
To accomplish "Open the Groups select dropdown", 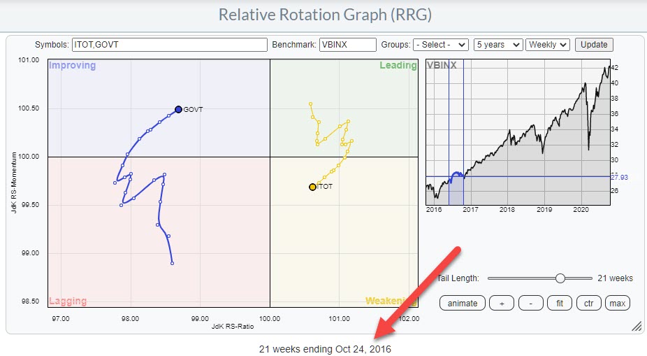I will point(441,45).
